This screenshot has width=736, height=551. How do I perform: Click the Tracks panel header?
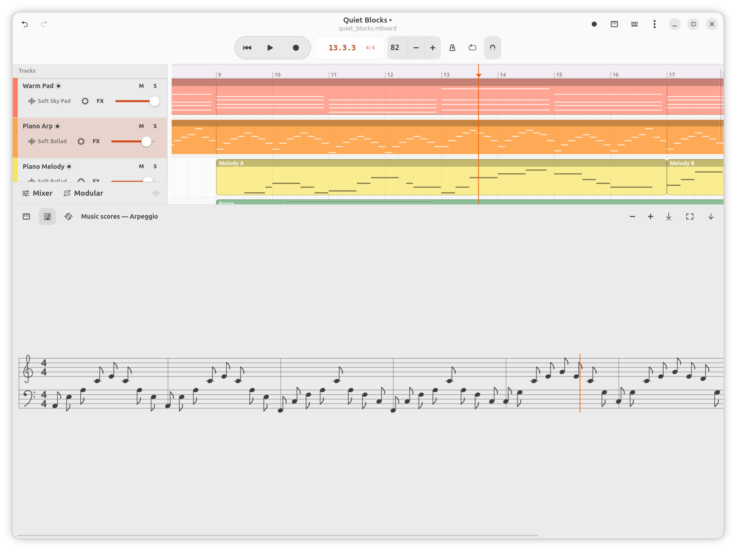pyautogui.click(x=90, y=71)
